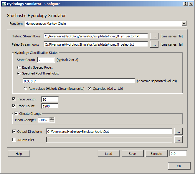Viewport: 195px width, 174px height.
Task: Click the 'Function:' label
Action: pyautogui.click(x=16, y=24)
